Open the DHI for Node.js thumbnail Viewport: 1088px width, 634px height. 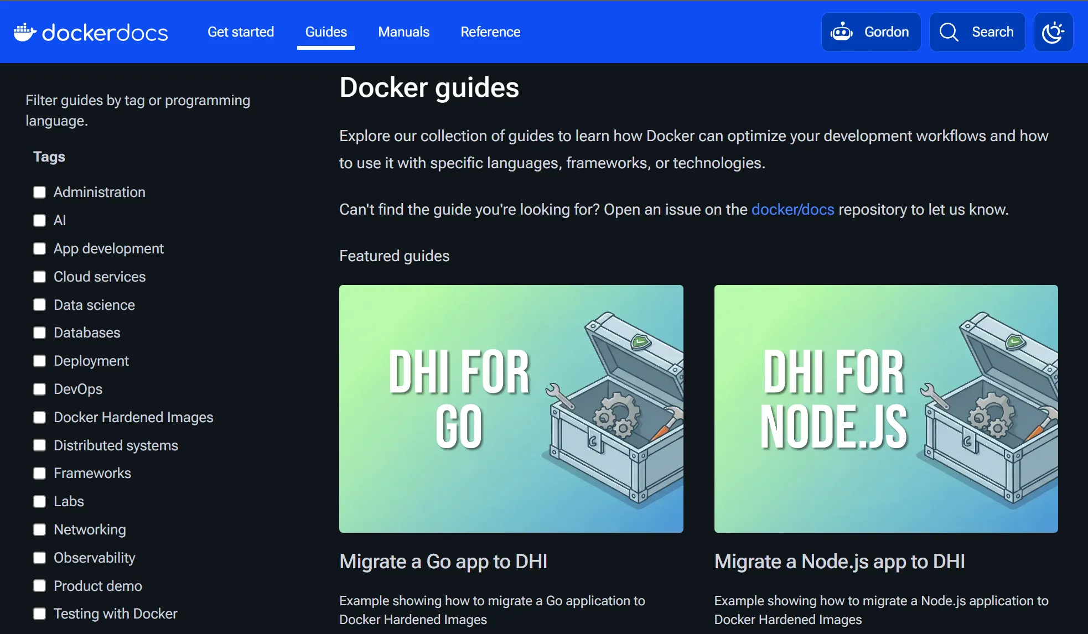[886, 409]
